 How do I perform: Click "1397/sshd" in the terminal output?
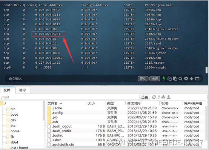point(153,43)
